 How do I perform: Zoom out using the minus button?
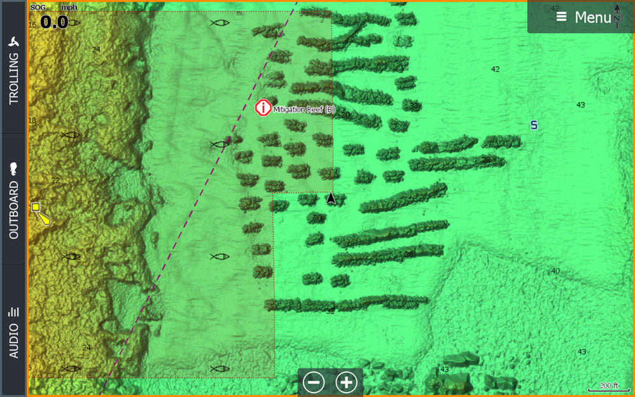point(314,382)
